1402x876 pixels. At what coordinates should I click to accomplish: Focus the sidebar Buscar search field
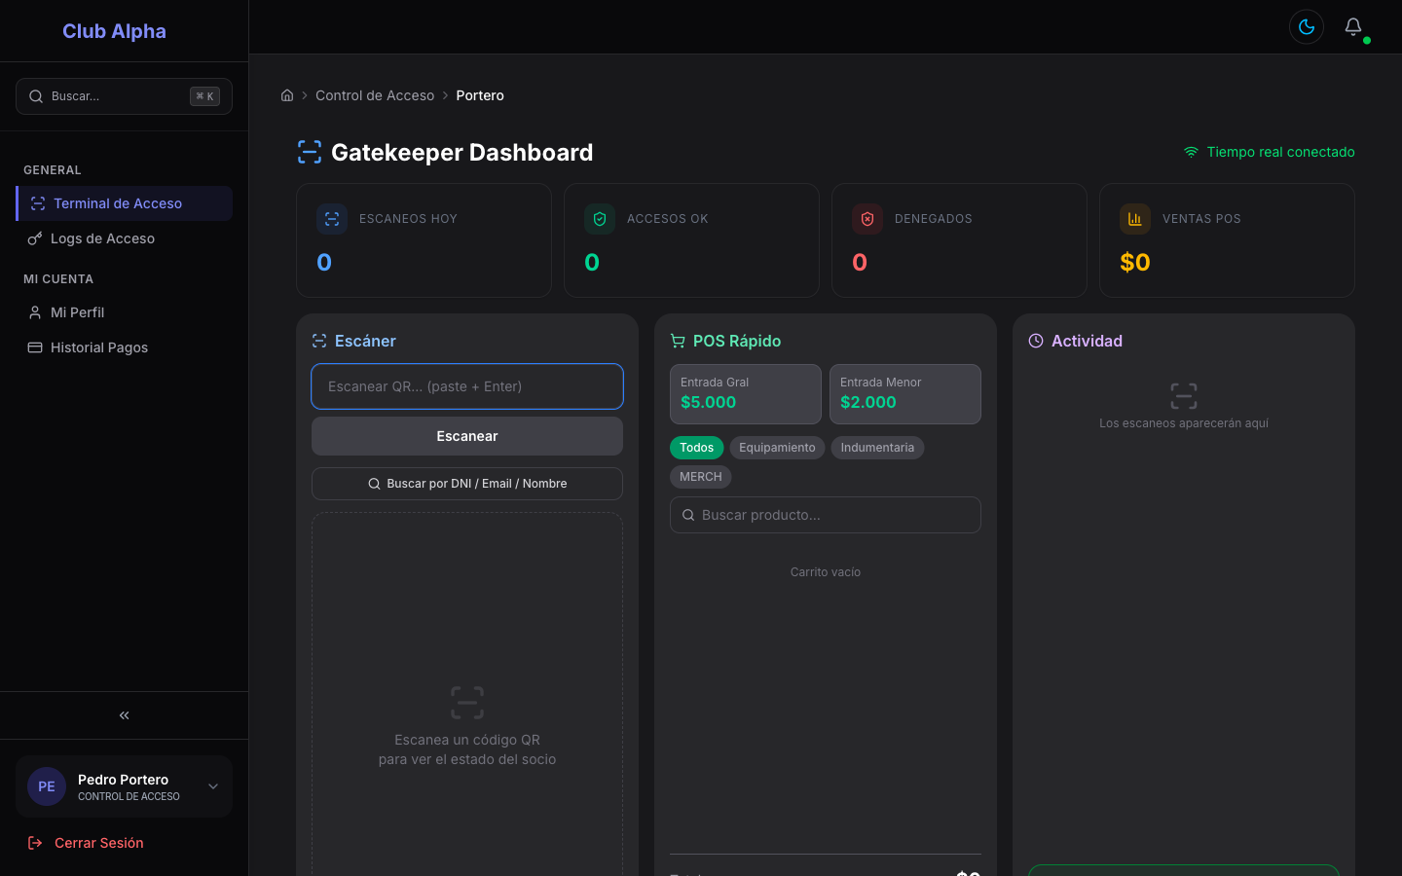[124, 96]
